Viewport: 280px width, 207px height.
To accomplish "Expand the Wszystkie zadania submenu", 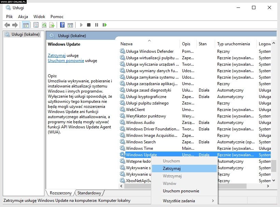I will click(x=184, y=201).
